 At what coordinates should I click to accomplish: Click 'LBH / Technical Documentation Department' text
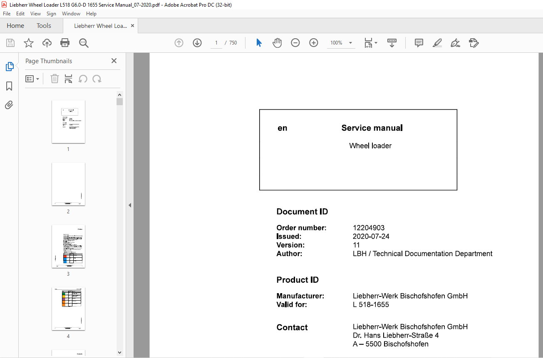point(423,254)
